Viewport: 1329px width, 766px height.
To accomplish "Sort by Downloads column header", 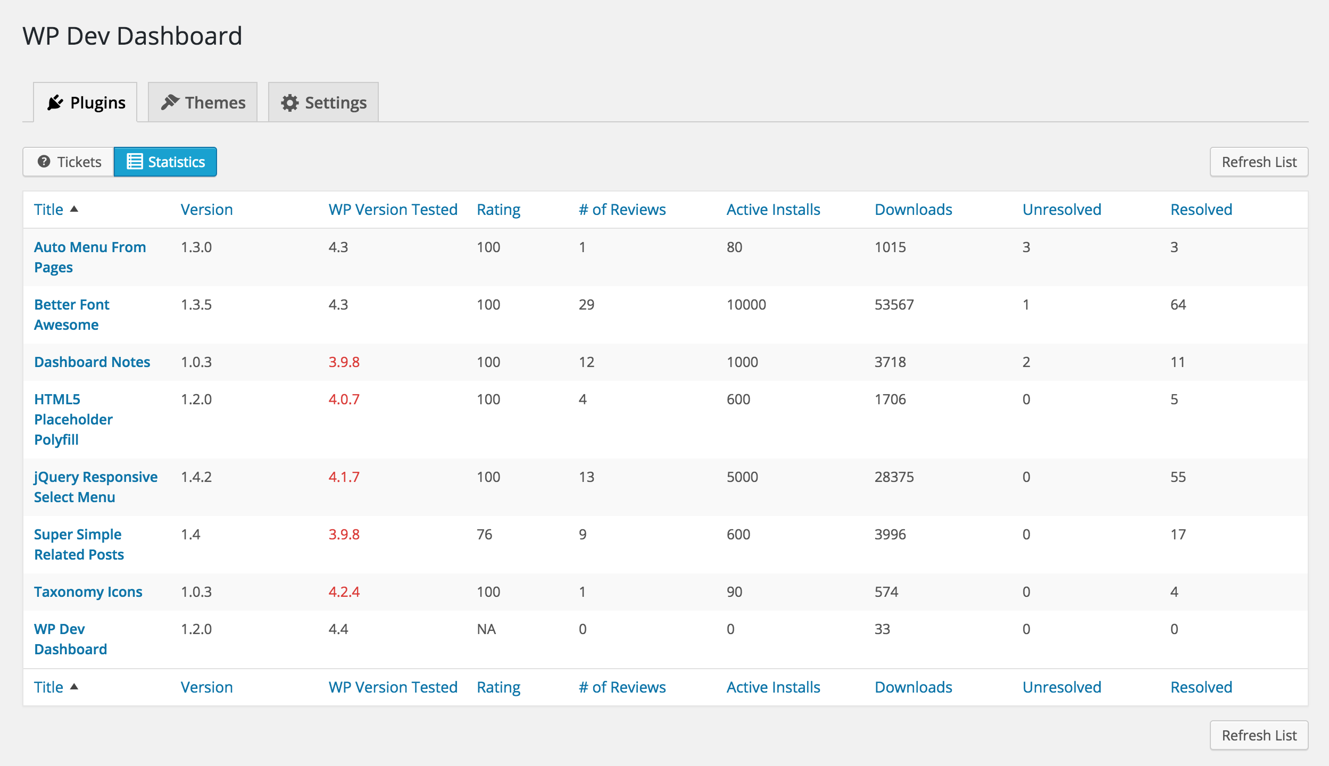I will (913, 210).
